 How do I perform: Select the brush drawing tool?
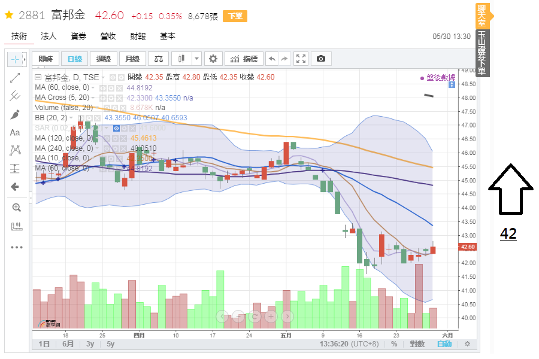tap(15, 114)
